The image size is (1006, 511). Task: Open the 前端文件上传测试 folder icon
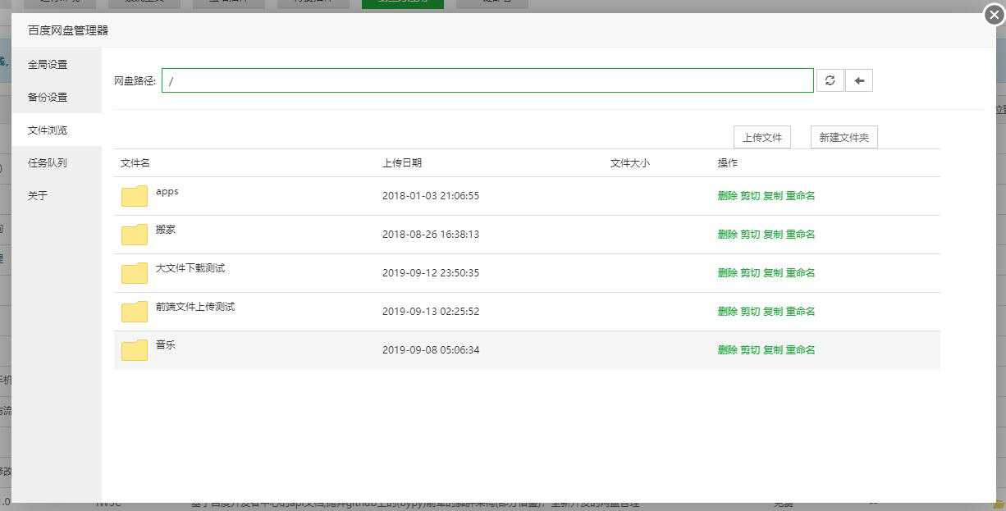[135, 312]
